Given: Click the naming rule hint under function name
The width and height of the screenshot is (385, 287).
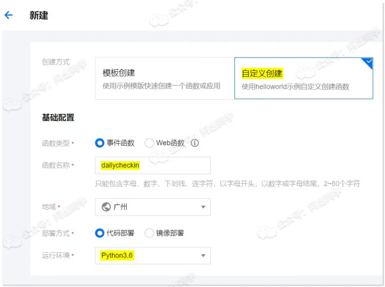Looking at the screenshot, I should tap(227, 184).
